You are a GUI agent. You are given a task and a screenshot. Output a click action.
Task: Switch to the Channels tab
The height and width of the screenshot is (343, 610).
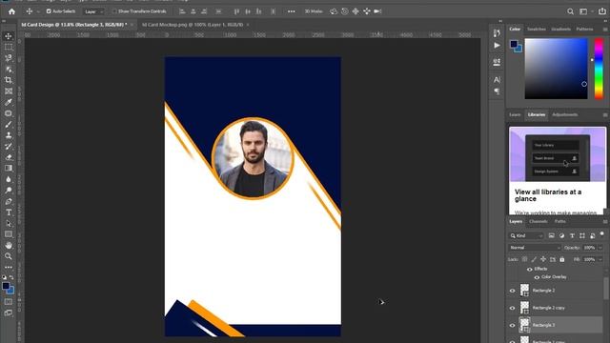click(538, 222)
